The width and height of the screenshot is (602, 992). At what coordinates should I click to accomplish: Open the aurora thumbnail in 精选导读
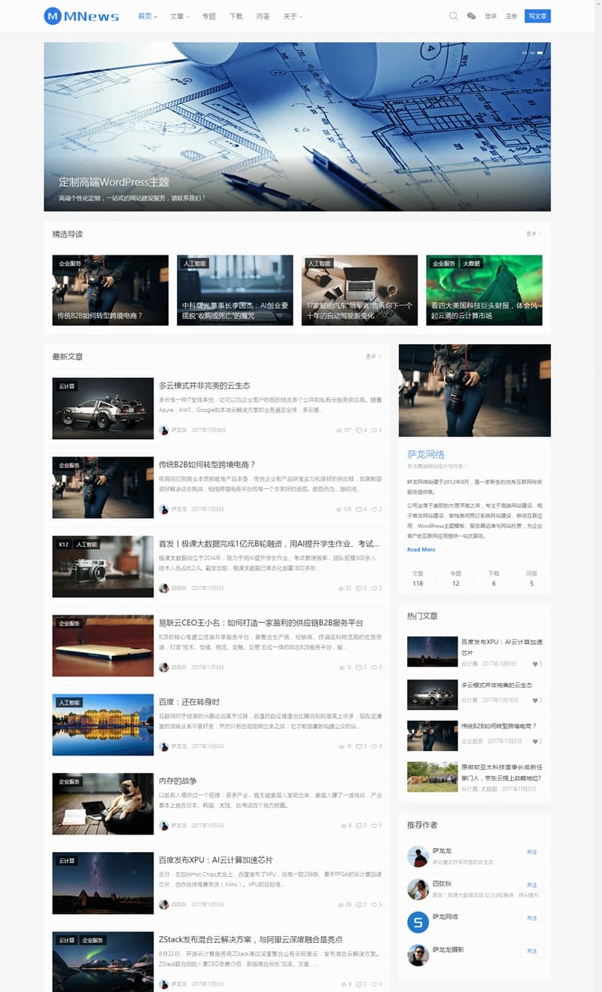tap(484, 290)
